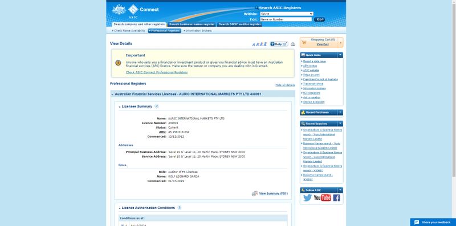
Task: Expand the Recent Purchases panel dropdown
Action: pyautogui.click(x=340, y=112)
